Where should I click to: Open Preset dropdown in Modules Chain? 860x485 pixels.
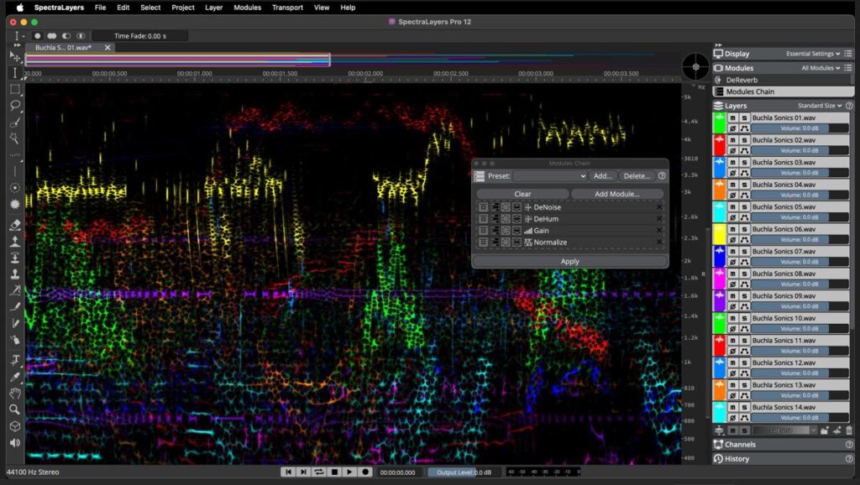pyautogui.click(x=550, y=176)
